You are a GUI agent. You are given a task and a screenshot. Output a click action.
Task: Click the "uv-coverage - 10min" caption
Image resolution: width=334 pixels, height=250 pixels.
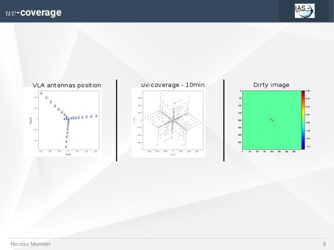[x=173, y=85]
